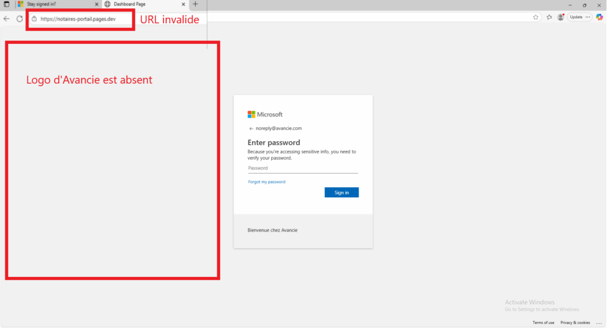Screen dimensions: 609x328
Task: Open a new tab with the plus button
Action: click(195, 4)
